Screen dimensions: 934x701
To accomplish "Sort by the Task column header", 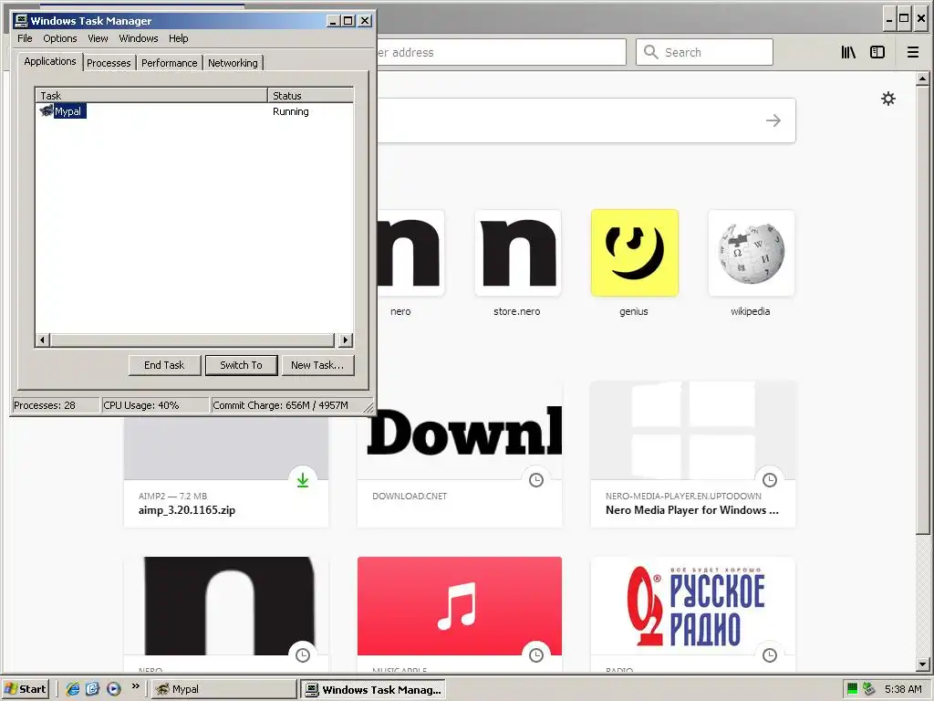I will pyautogui.click(x=152, y=95).
